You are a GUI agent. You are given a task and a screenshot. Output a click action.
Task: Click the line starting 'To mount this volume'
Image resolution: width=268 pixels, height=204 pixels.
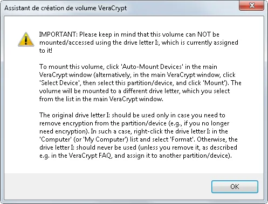(x=128, y=67)
